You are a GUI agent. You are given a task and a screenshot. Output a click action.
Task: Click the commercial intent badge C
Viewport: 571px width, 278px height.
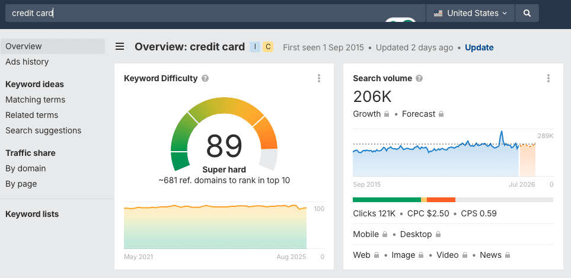[268, 47]
